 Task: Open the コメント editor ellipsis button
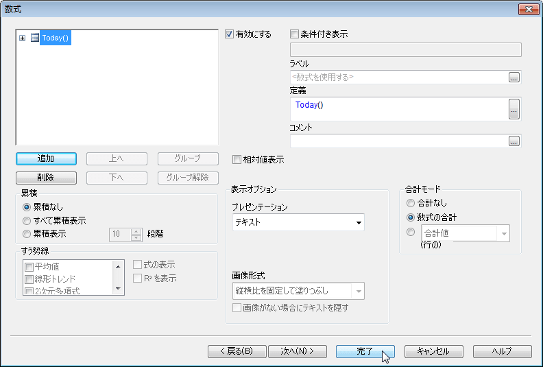514,141
